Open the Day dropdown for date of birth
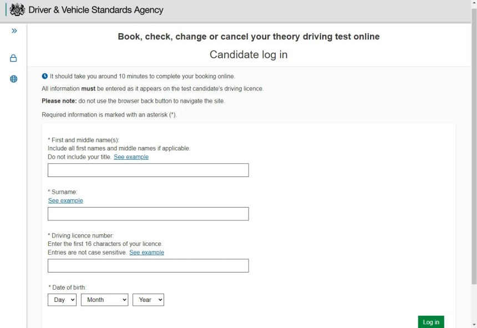 point(62,300)
